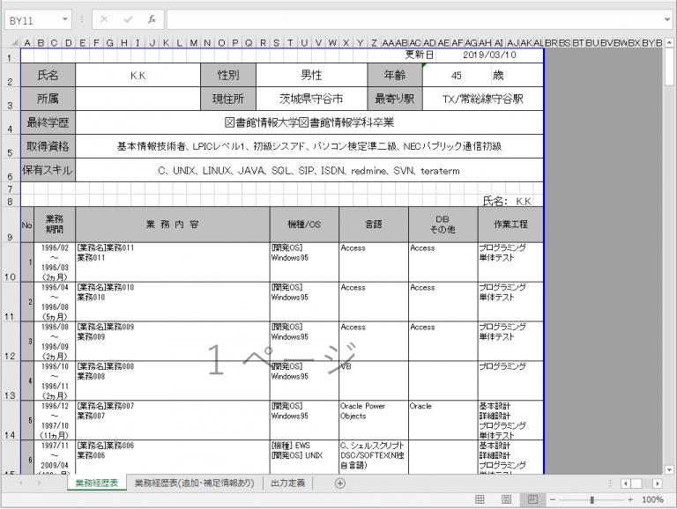Click the zoom slider handle
The width and height of the screenshot is (677, 509).
(591, 499)
